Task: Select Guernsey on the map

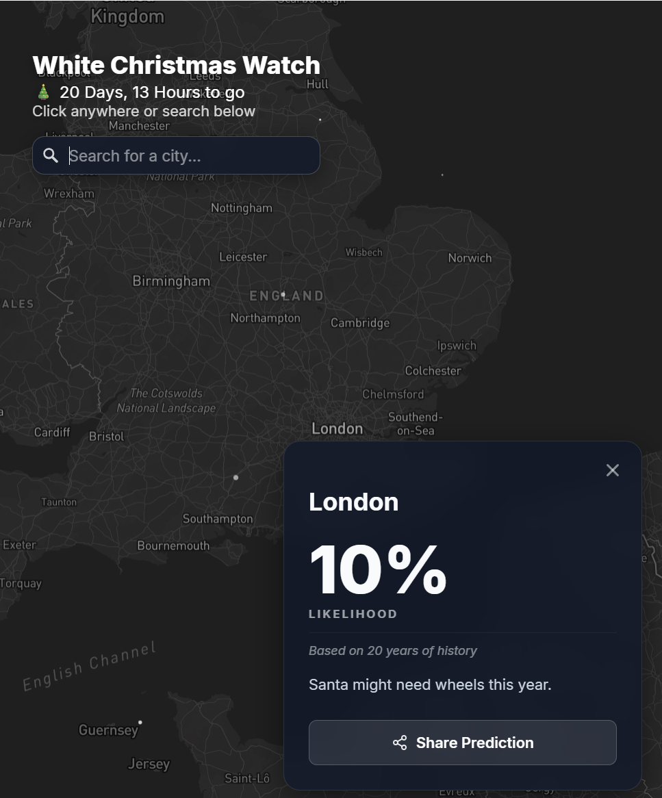Action: 108,730
